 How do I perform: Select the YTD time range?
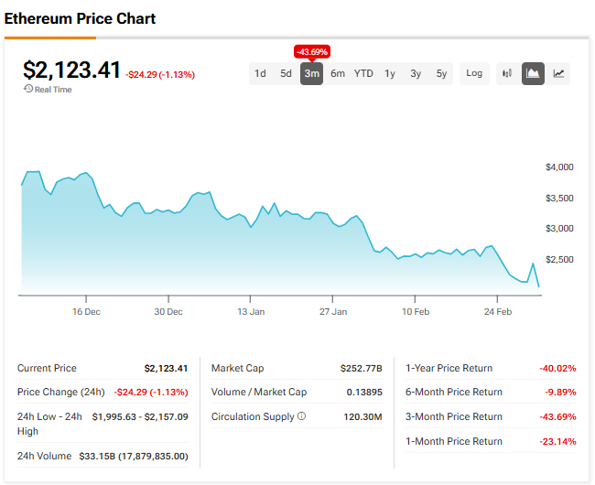363,73
